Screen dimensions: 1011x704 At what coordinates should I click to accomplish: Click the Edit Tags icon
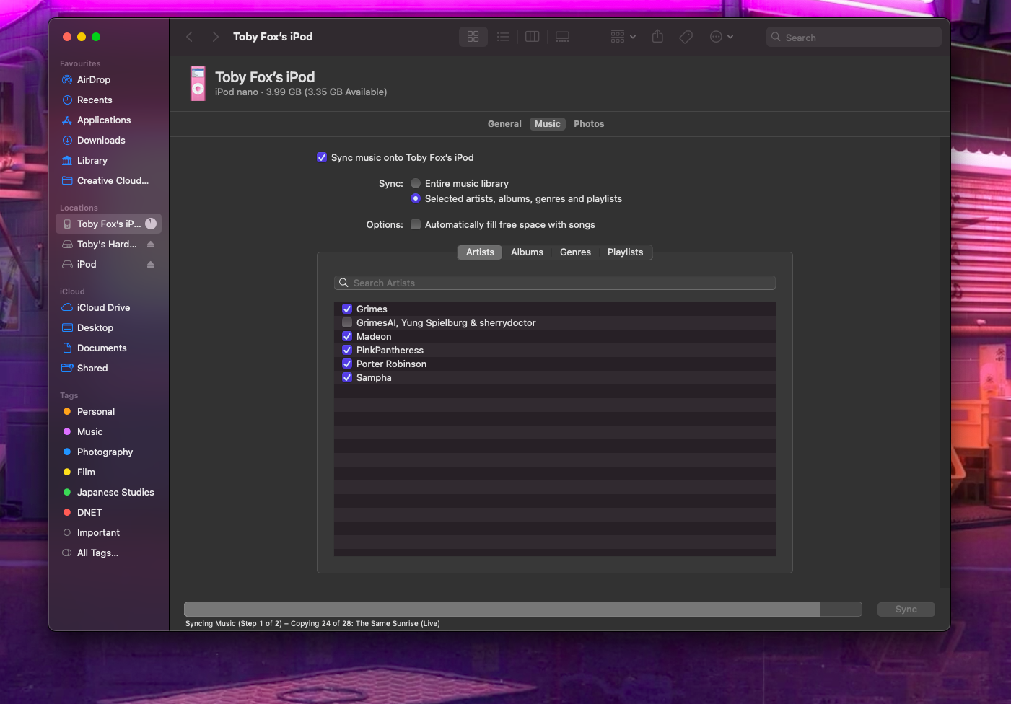pyautogui.click(x=686, y=37)
